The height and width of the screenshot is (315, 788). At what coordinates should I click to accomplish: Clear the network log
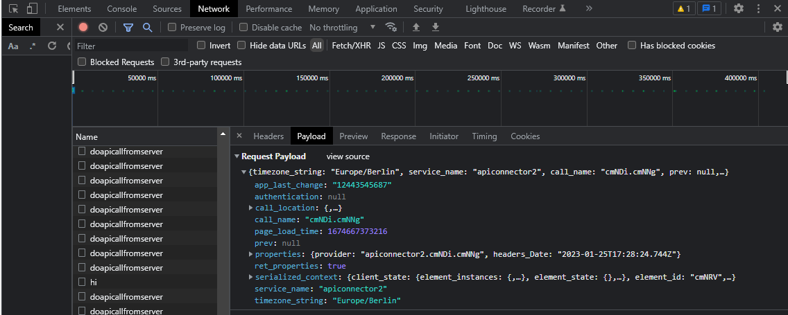point(103,27)
